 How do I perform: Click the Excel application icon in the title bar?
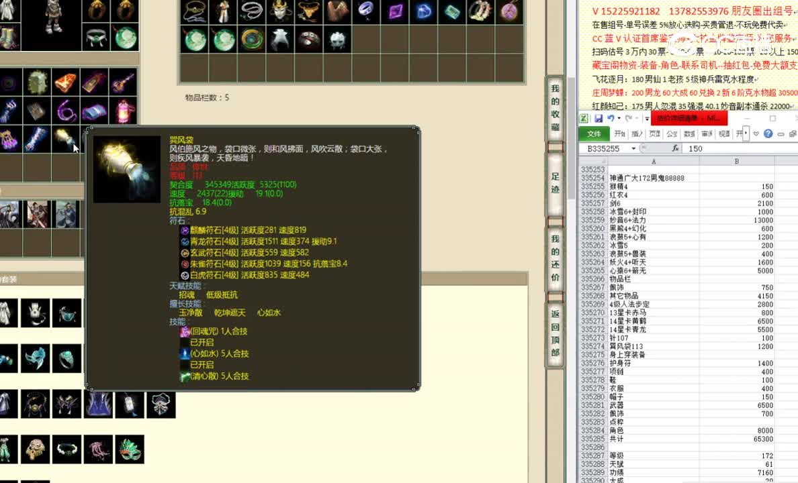click(x=583, y=118)
